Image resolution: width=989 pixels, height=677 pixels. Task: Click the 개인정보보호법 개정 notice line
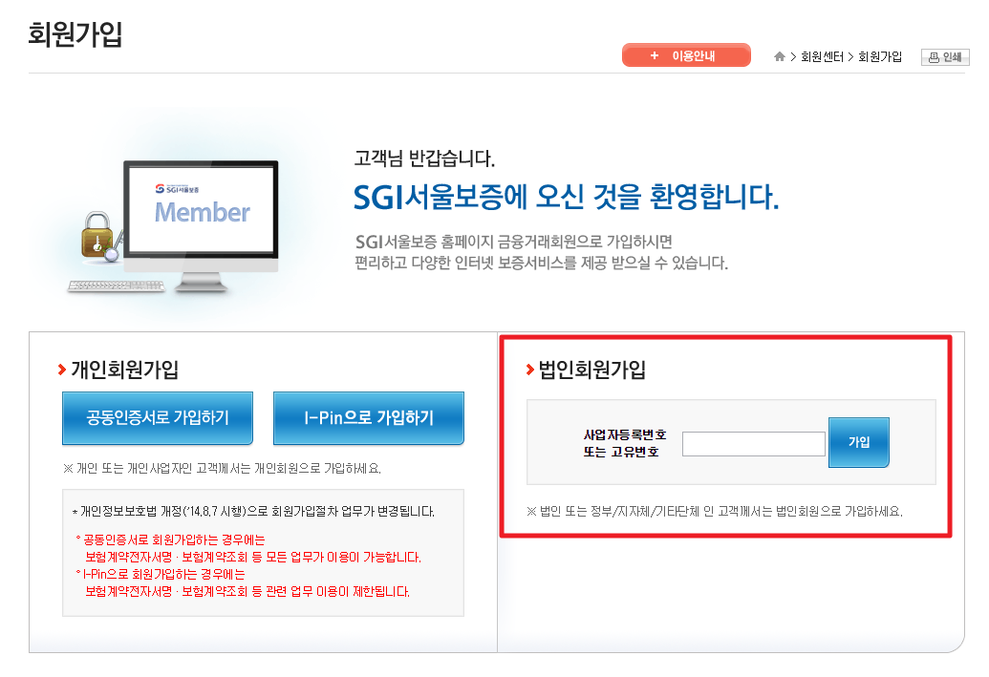[253, 511]
